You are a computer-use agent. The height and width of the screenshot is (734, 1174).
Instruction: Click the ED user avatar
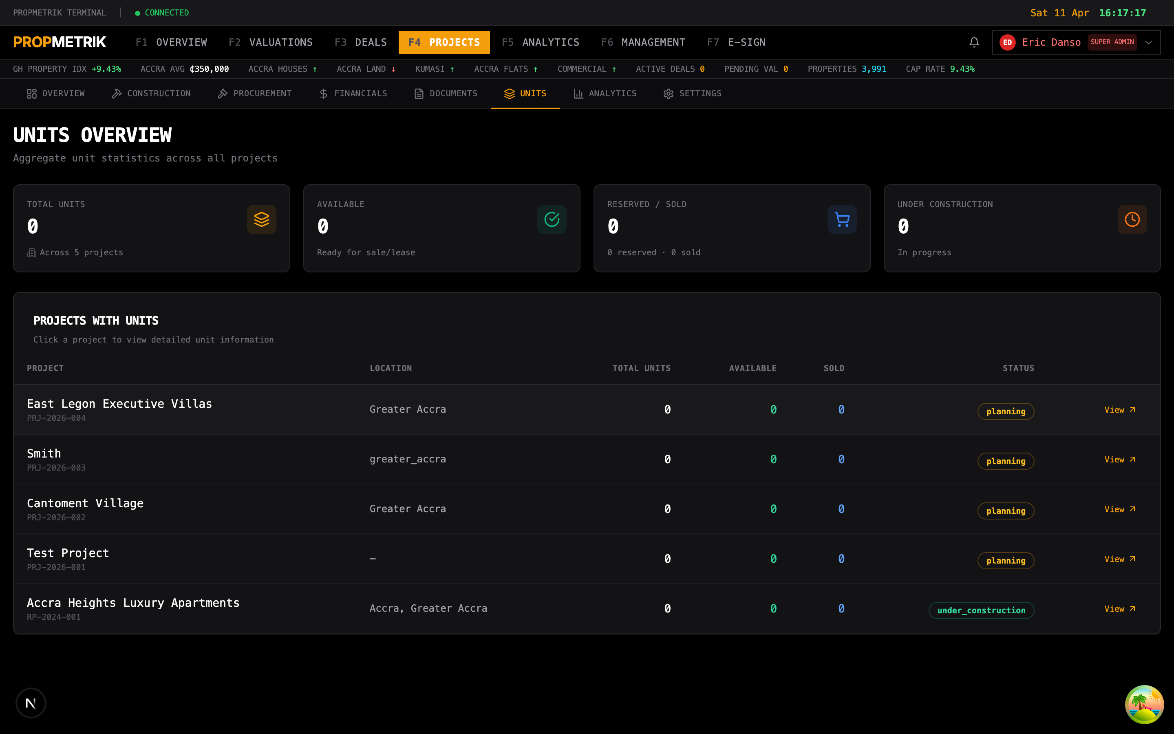(1007, 42)
